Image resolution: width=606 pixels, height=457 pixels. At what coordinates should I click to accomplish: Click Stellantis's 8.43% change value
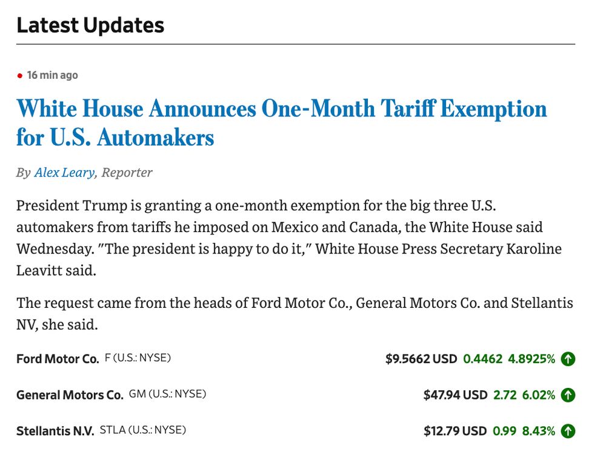[x=539, y=431]
